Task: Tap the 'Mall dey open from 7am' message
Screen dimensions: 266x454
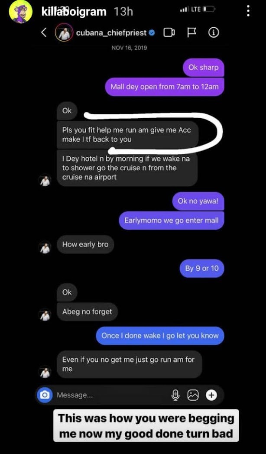Action: 164,87
